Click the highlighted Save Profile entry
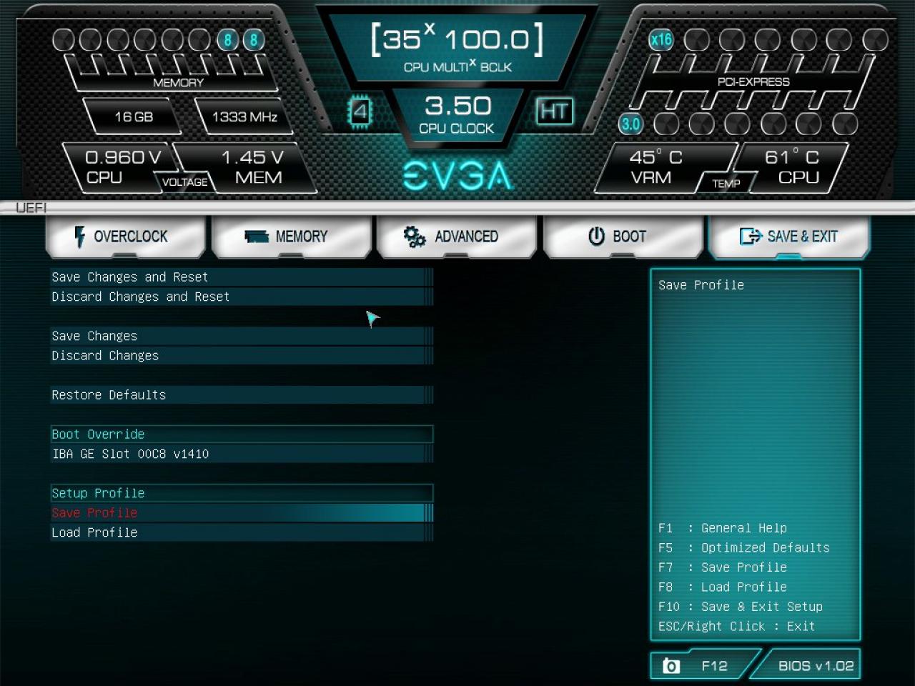Viewport: 915px width, 686px height. [x=242, y=513]
